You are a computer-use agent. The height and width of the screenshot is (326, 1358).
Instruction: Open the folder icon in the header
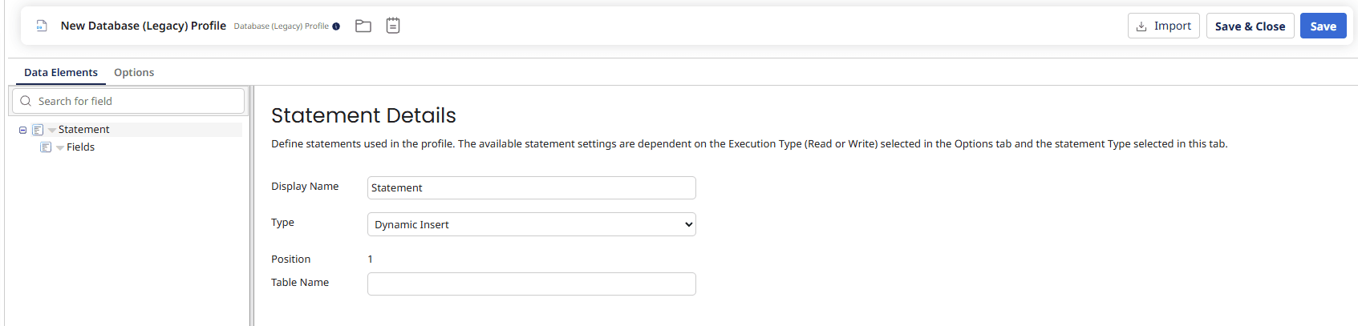click(x=363, y=26)
